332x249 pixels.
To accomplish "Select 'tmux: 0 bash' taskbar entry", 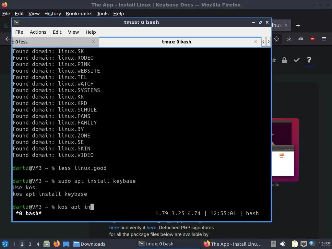I will click(x=168, y=244).
